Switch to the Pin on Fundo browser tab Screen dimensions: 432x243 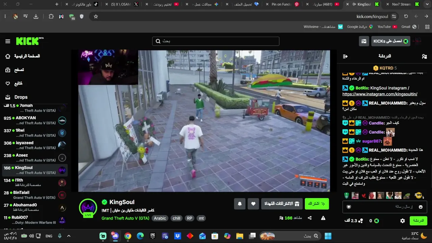click(x=282, y=4)
